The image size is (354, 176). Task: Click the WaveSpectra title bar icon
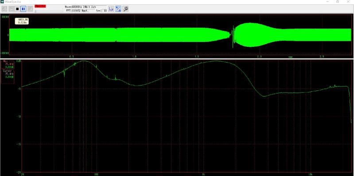pyautogui.click(x=2, y=2)
